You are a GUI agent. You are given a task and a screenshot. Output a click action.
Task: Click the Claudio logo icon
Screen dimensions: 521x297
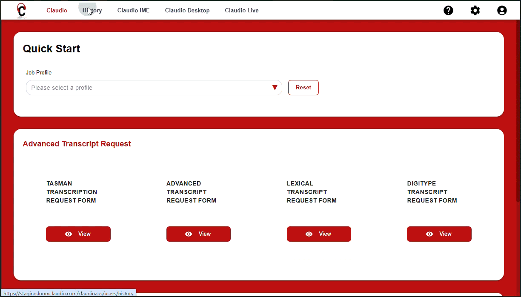tap(21, 10)
